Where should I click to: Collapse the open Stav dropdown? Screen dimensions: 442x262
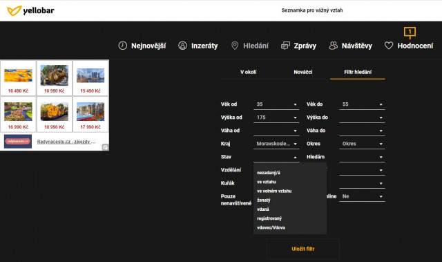(276, 157)
